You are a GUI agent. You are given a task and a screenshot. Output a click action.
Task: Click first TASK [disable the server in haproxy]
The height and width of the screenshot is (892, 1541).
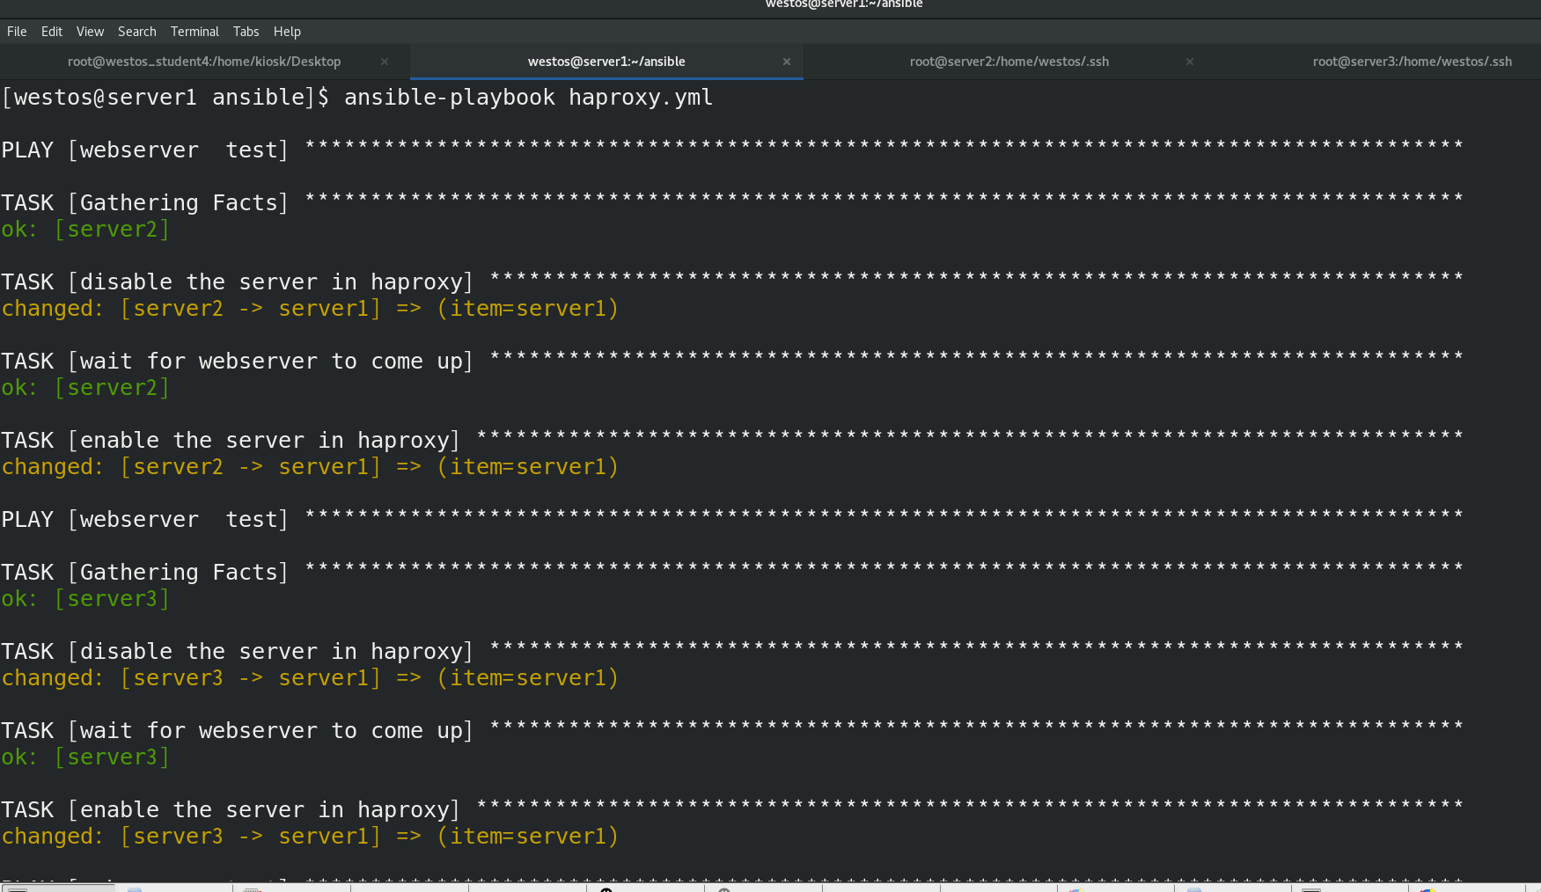(x=732, y=281)
